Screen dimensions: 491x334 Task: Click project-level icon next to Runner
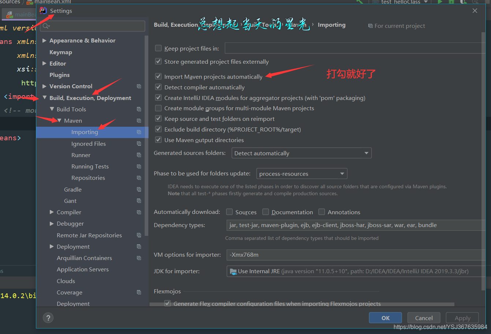[139, 155]
